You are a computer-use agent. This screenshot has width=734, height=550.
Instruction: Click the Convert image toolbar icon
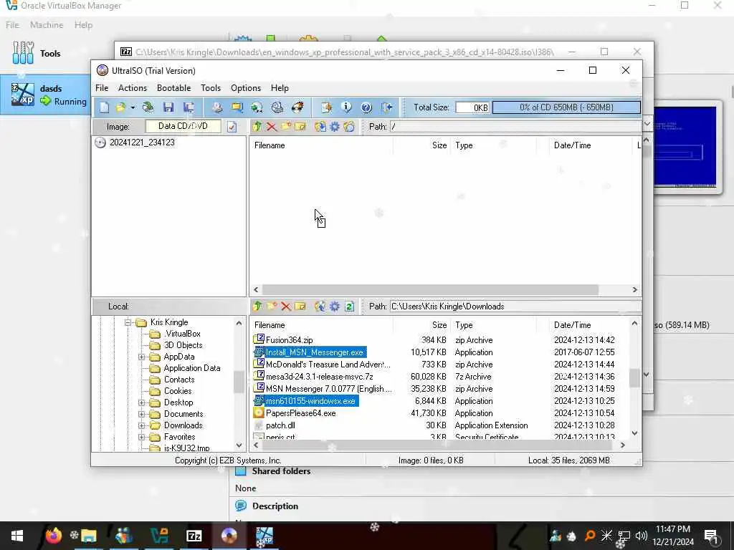(x=257, y=107)
